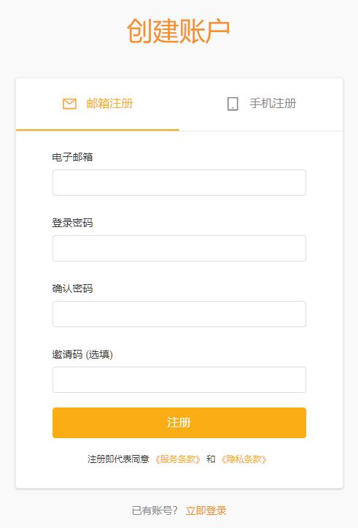358x528 pixels.
Task: Open the 《服务条款》 link
Action: coord(177,459)
